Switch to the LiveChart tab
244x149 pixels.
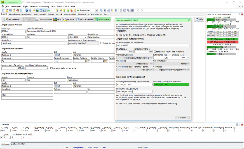click(22, 144)
